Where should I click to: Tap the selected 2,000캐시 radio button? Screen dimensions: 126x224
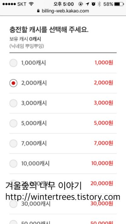point(14,83)
